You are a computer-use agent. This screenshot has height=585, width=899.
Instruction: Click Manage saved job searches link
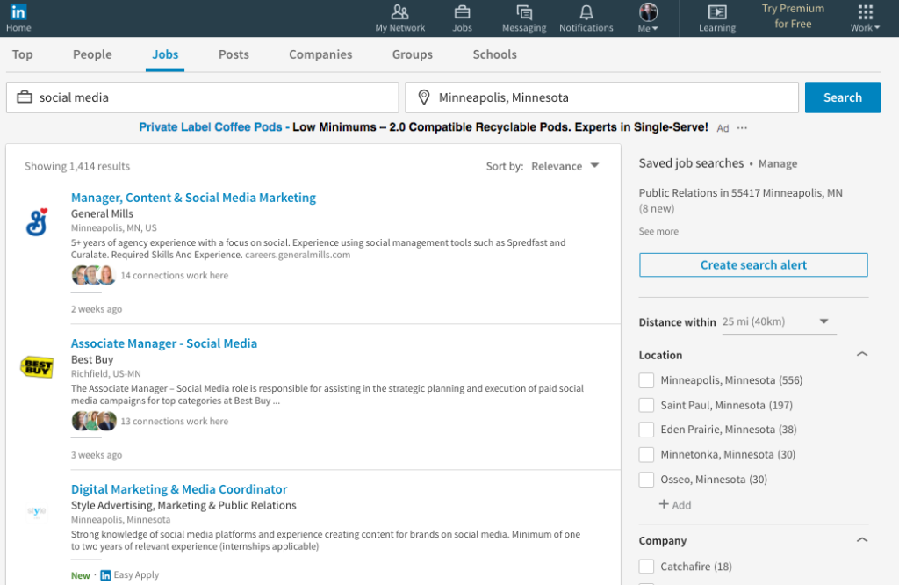[x=778, y=164]
